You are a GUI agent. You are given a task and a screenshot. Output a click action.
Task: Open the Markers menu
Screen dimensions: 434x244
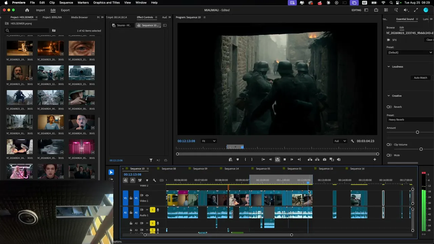click(x=83, y=3)
